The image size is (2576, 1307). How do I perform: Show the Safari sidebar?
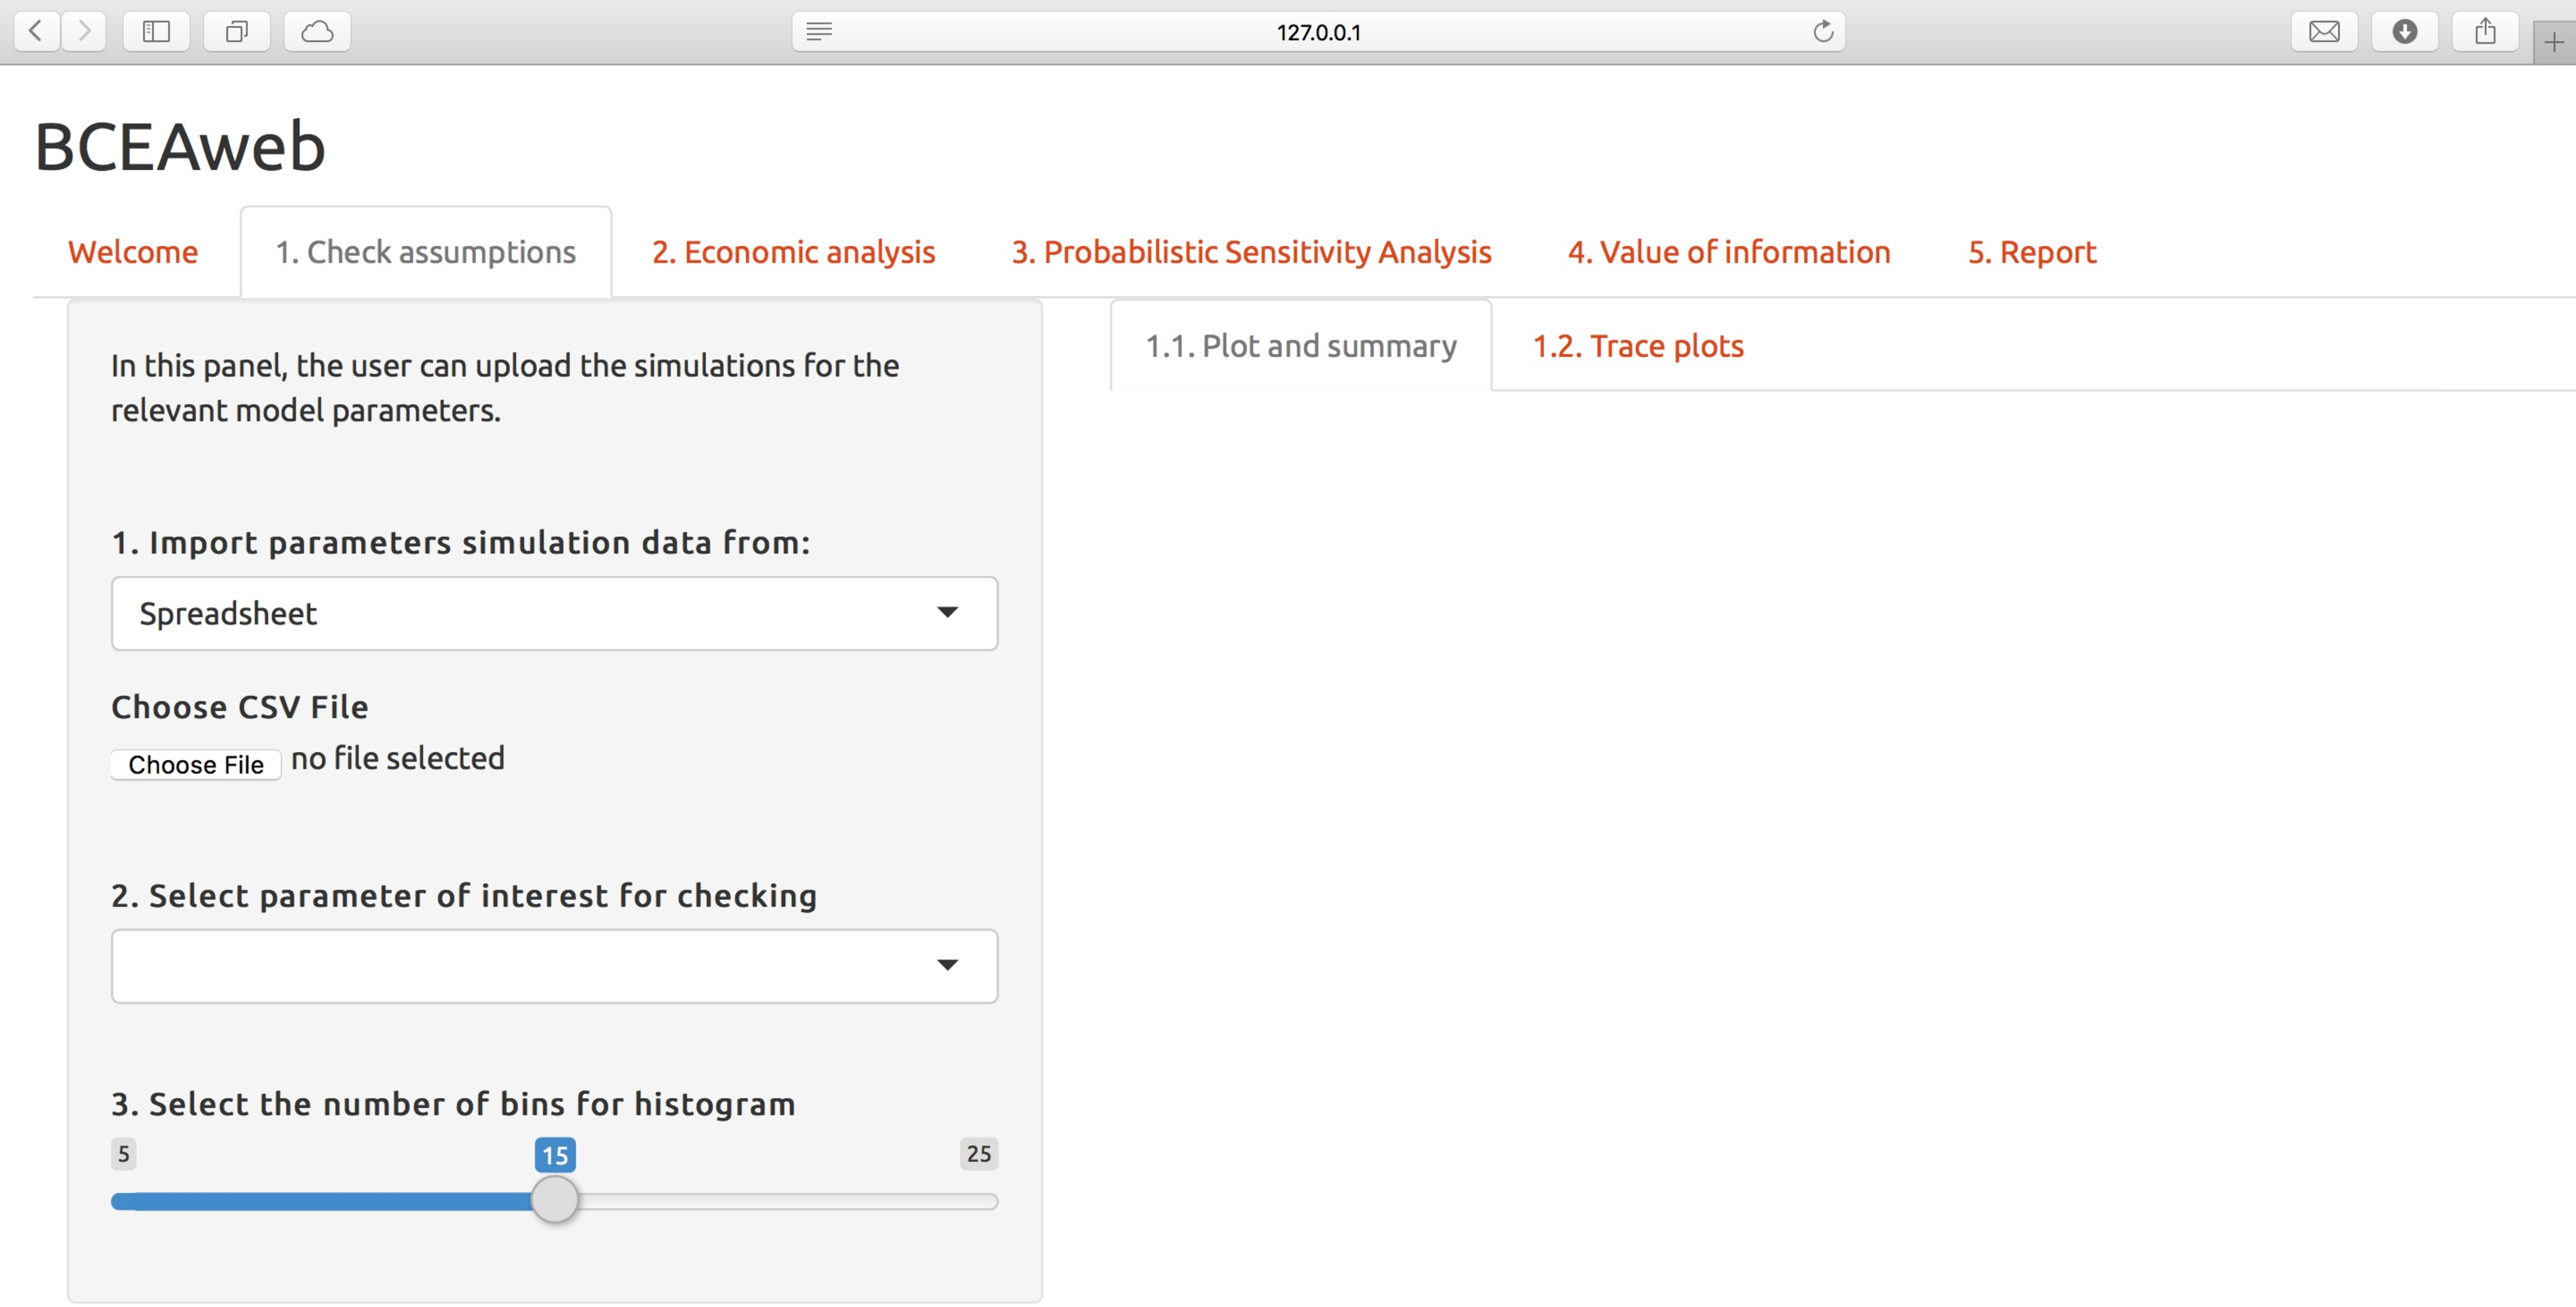(x=156, y=31)
